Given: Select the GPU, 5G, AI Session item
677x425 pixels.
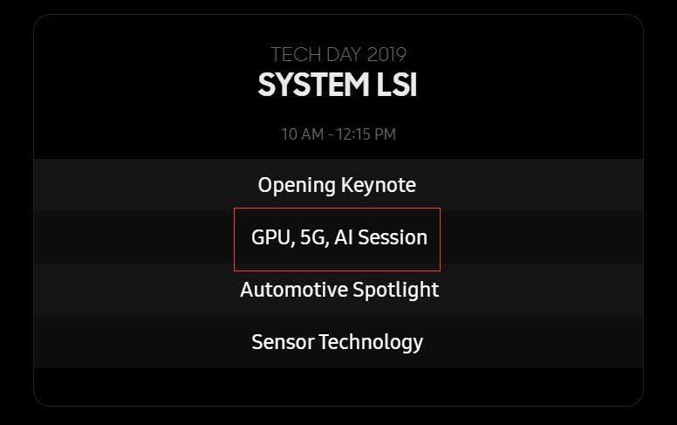Looking at the screenshot, I should point(338,237).
